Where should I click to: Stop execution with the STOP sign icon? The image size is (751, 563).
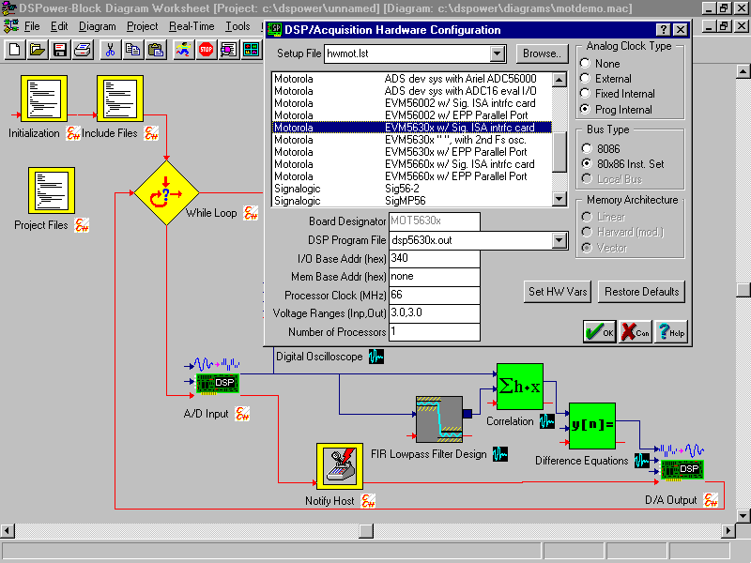pyautogui.click(x=206, y=50)
